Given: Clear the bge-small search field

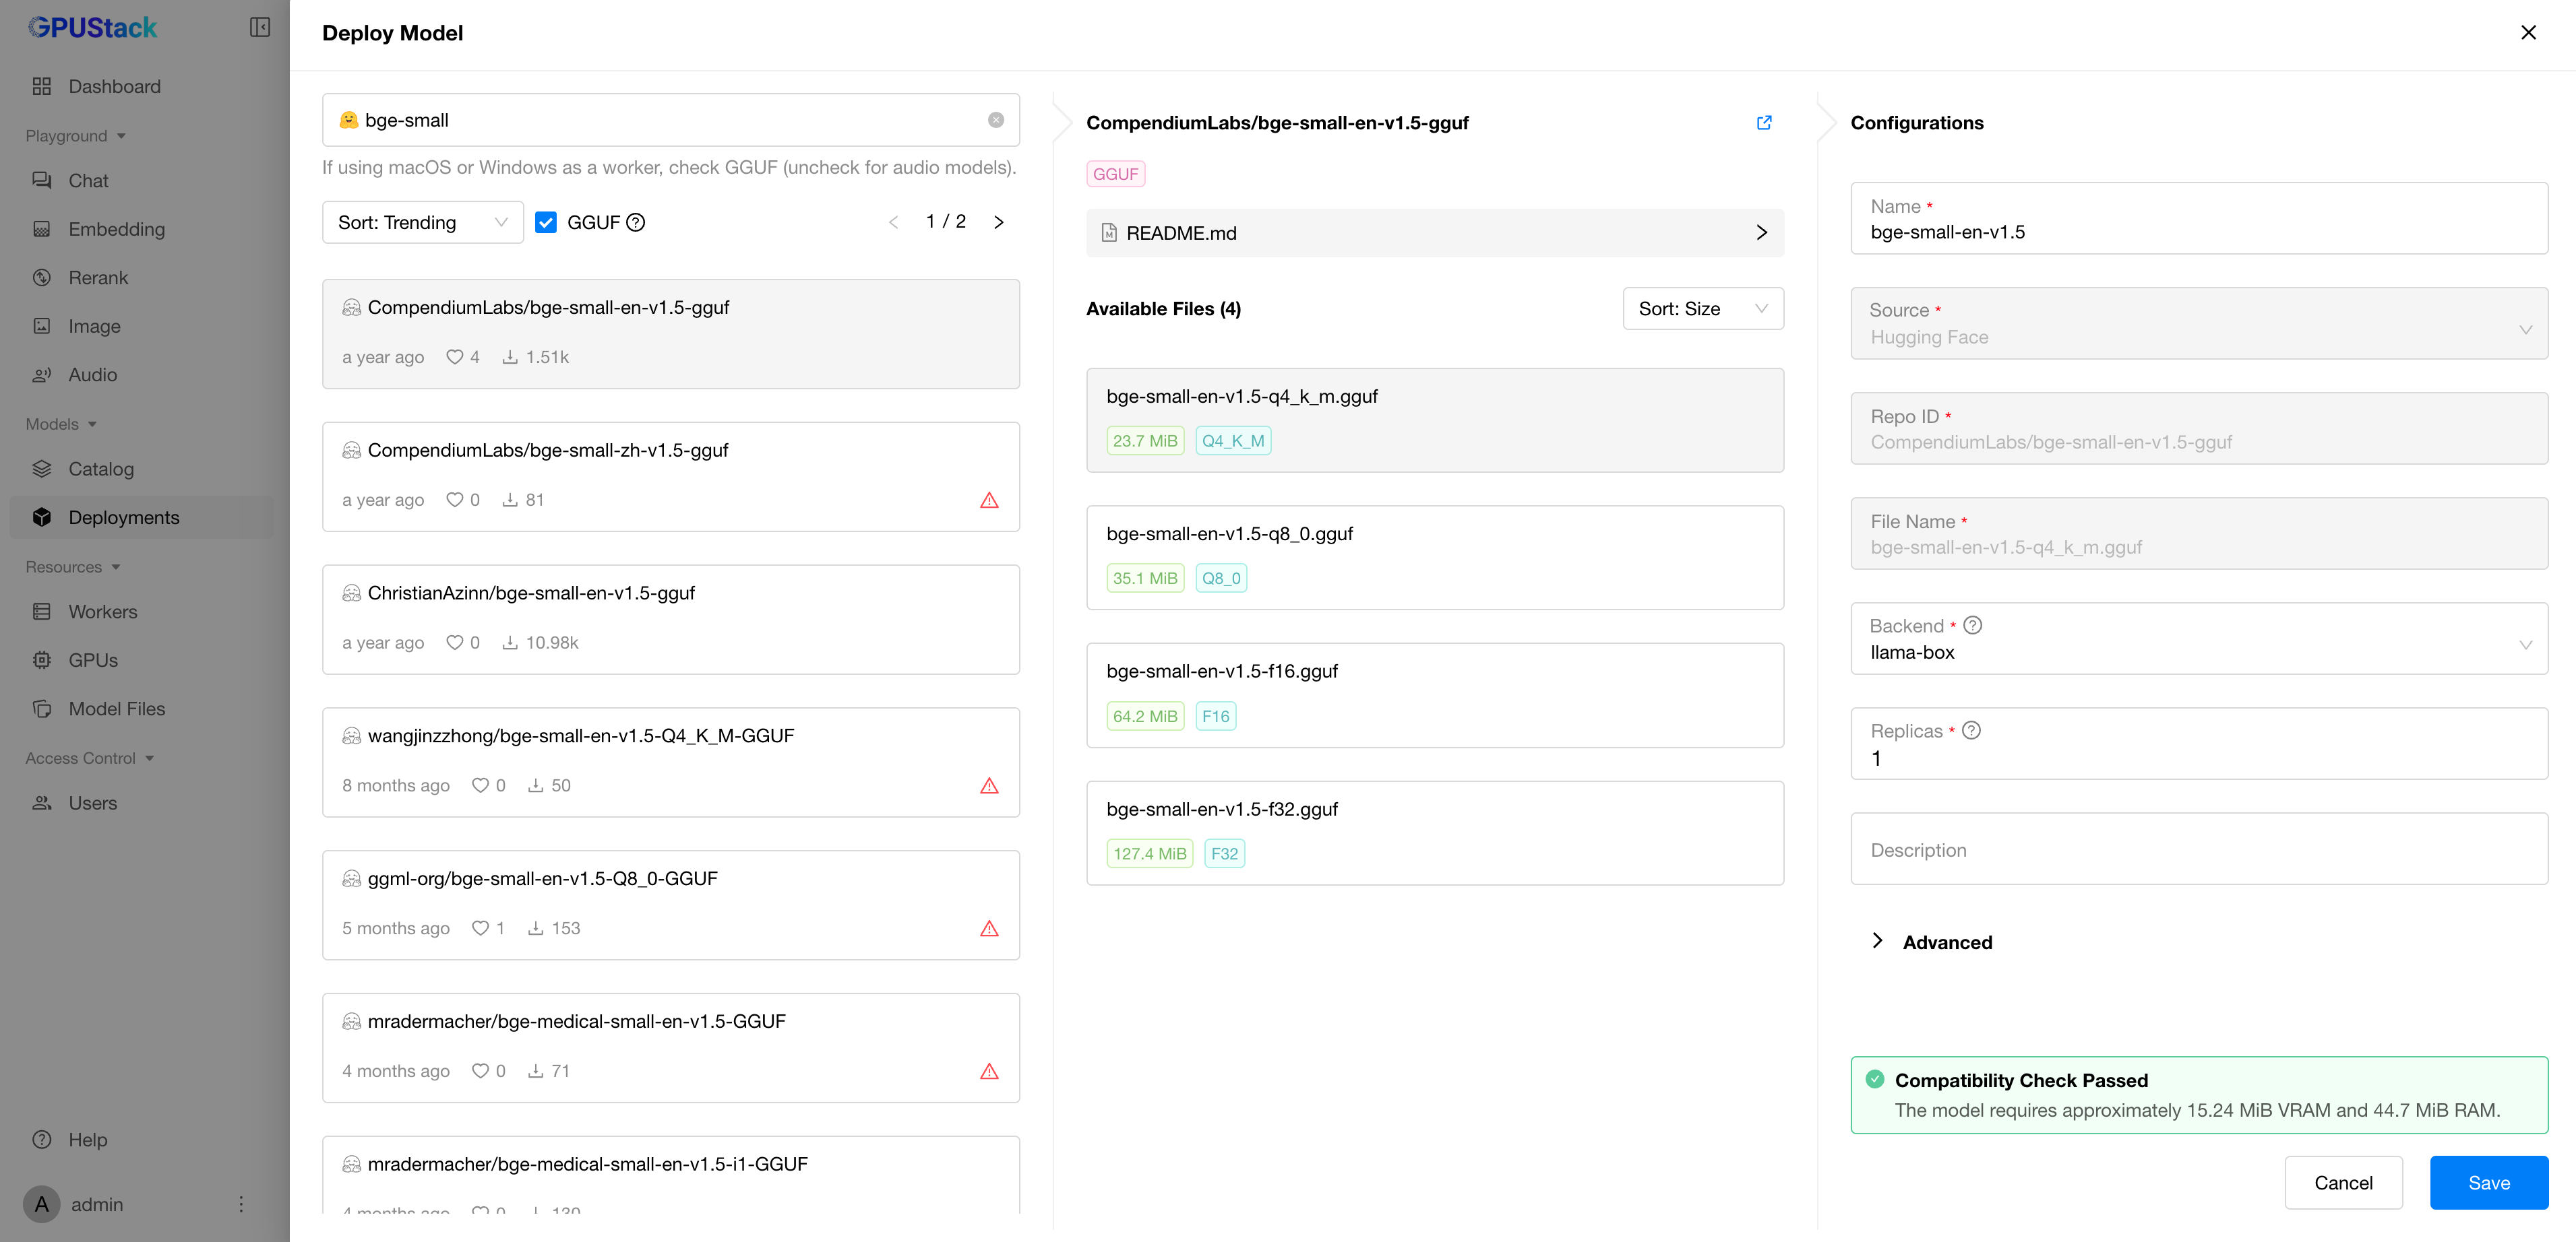Looking at the screenshot, I should [x=995, y=120].
